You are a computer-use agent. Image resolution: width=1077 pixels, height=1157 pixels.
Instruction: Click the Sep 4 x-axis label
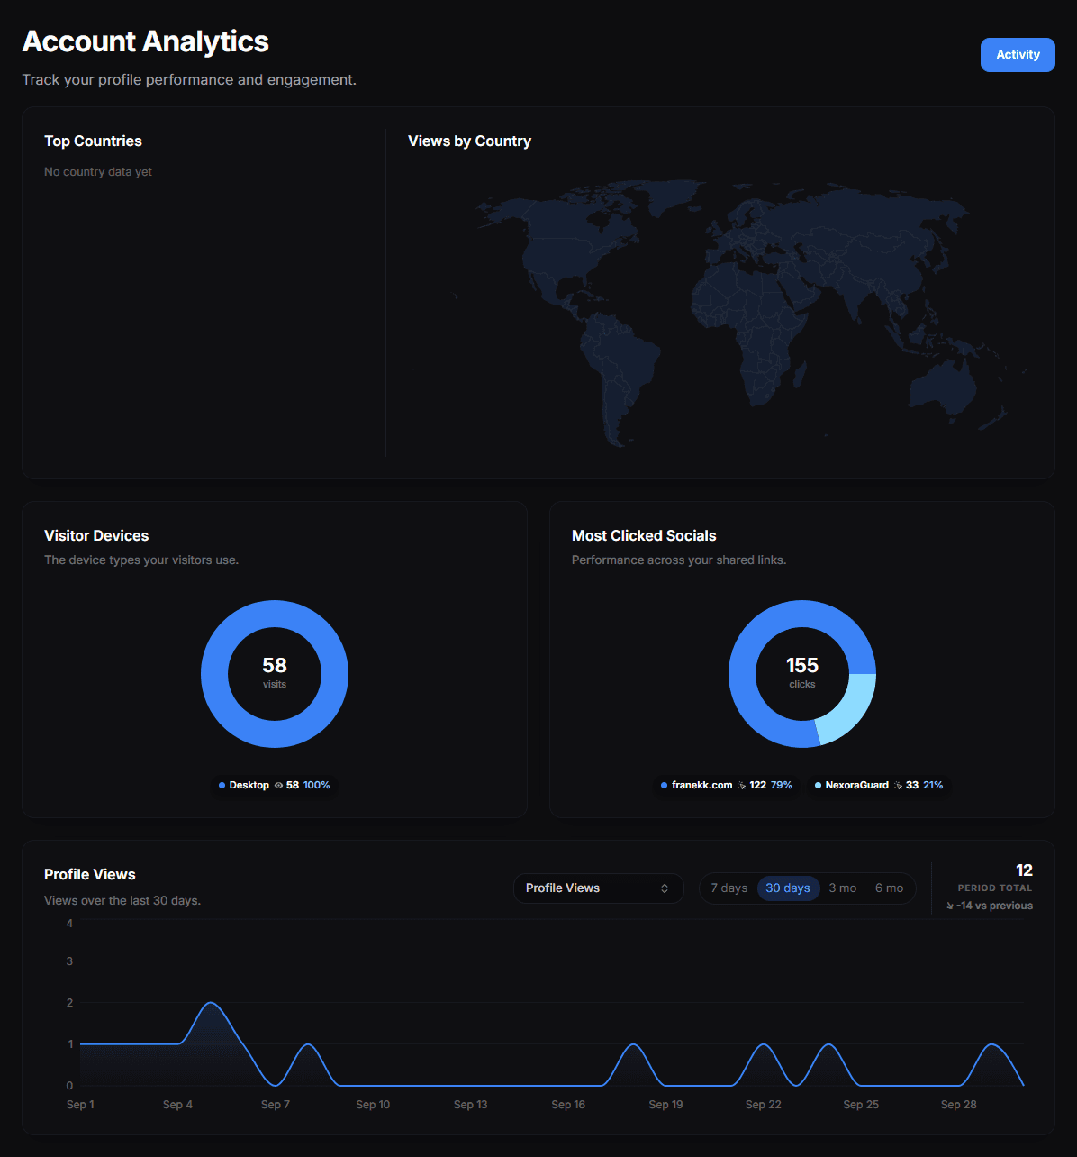(x=177, y=1105)
